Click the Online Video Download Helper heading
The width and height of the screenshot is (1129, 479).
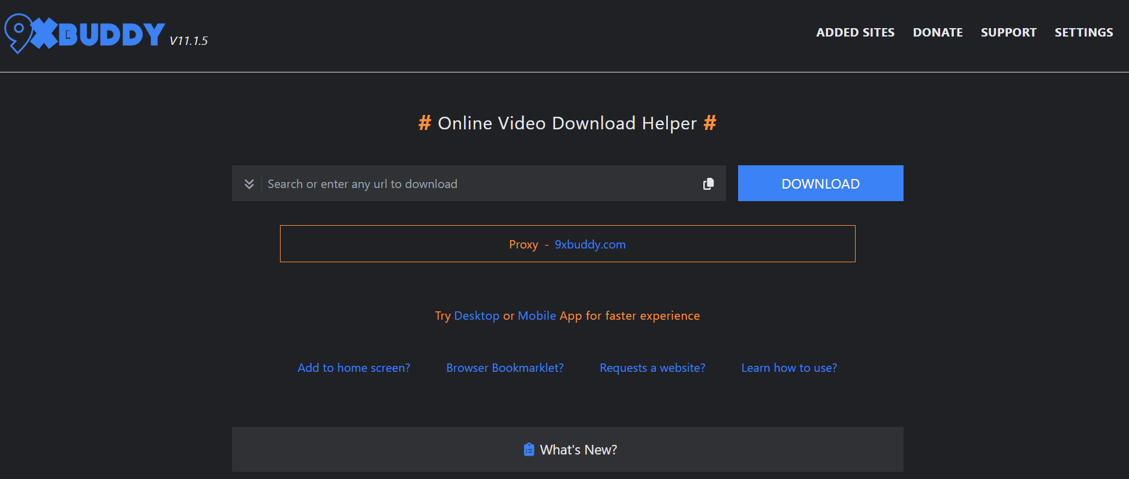[567, 123]
